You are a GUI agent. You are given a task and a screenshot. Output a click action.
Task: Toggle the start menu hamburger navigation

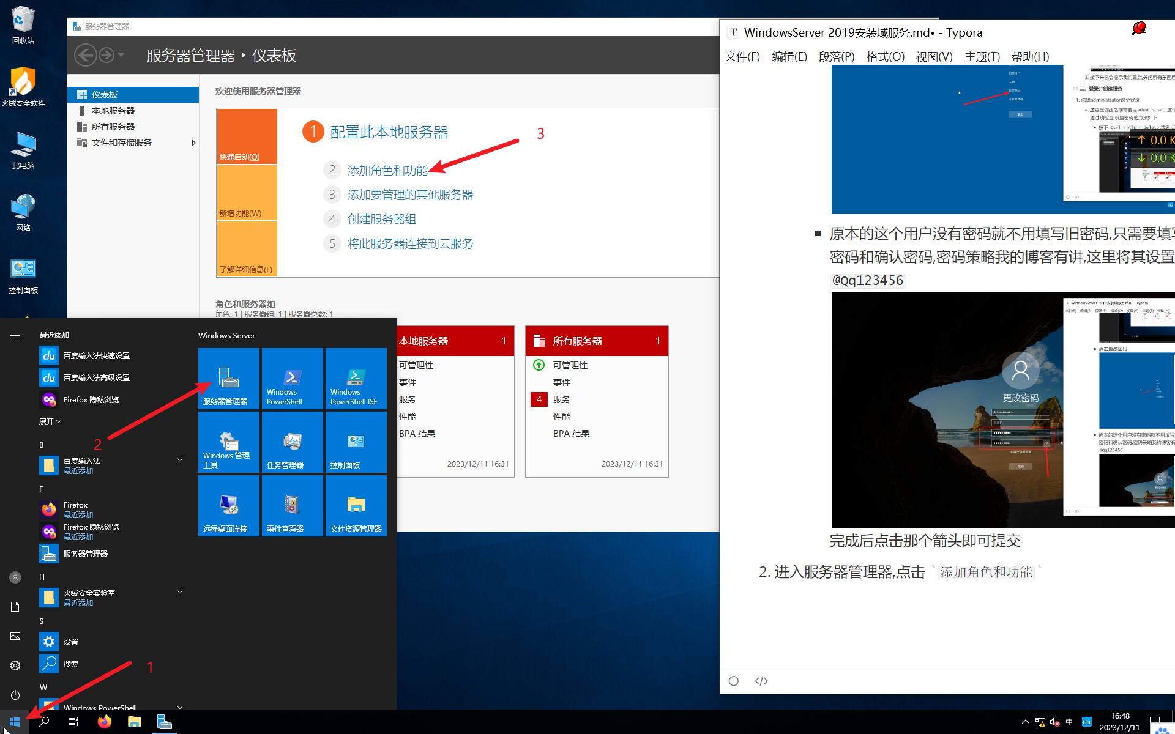pos(15,335)
